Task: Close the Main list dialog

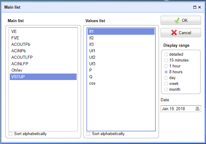Action: (x=200, y=7)
